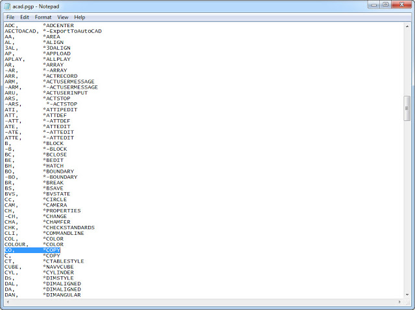The width and height of the screenshot is (415, 310).
Task: Place cursor on the *HATCH command text
Action: (x=53, y=166)
